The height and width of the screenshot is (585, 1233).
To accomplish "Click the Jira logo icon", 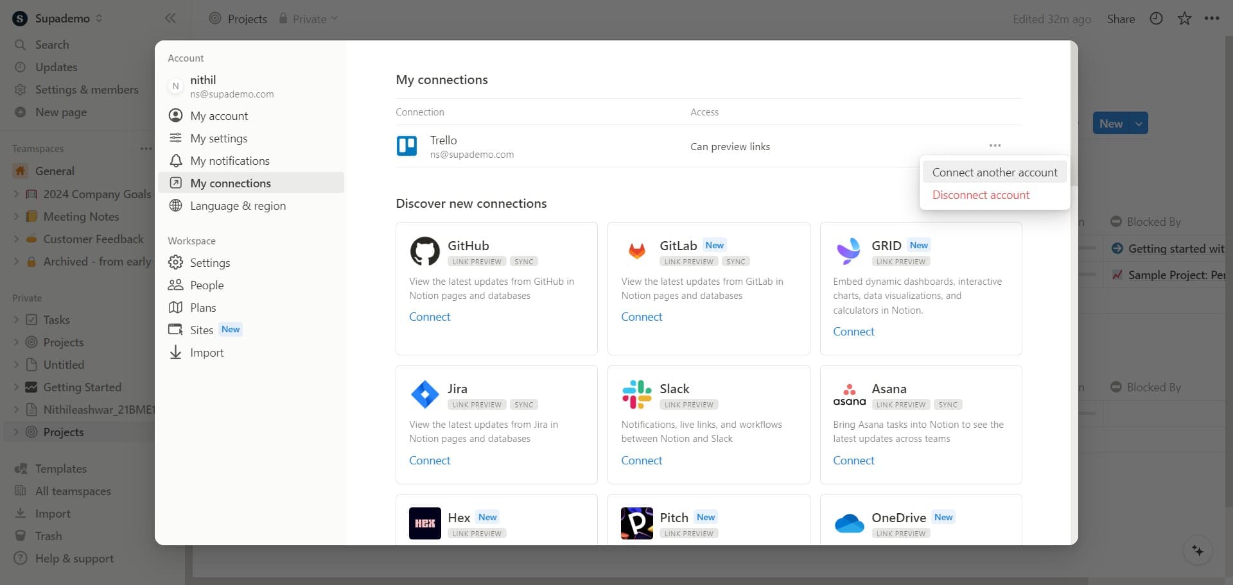I will (x=424, y=394).
